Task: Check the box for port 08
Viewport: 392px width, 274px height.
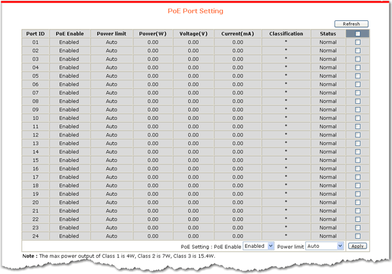Action: point(358,101)
